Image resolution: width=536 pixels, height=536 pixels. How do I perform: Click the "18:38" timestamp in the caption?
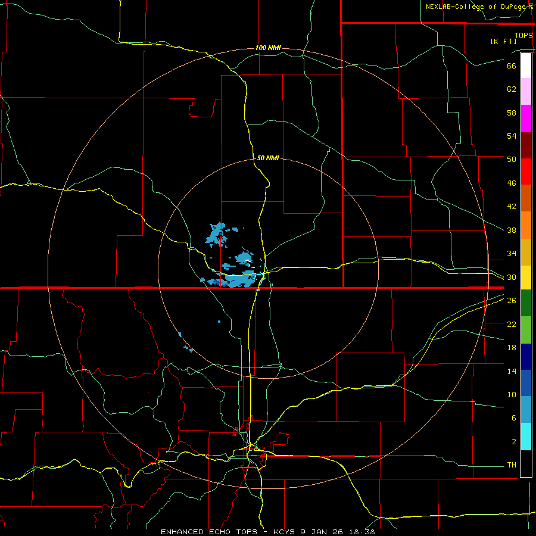coord(362,532)
